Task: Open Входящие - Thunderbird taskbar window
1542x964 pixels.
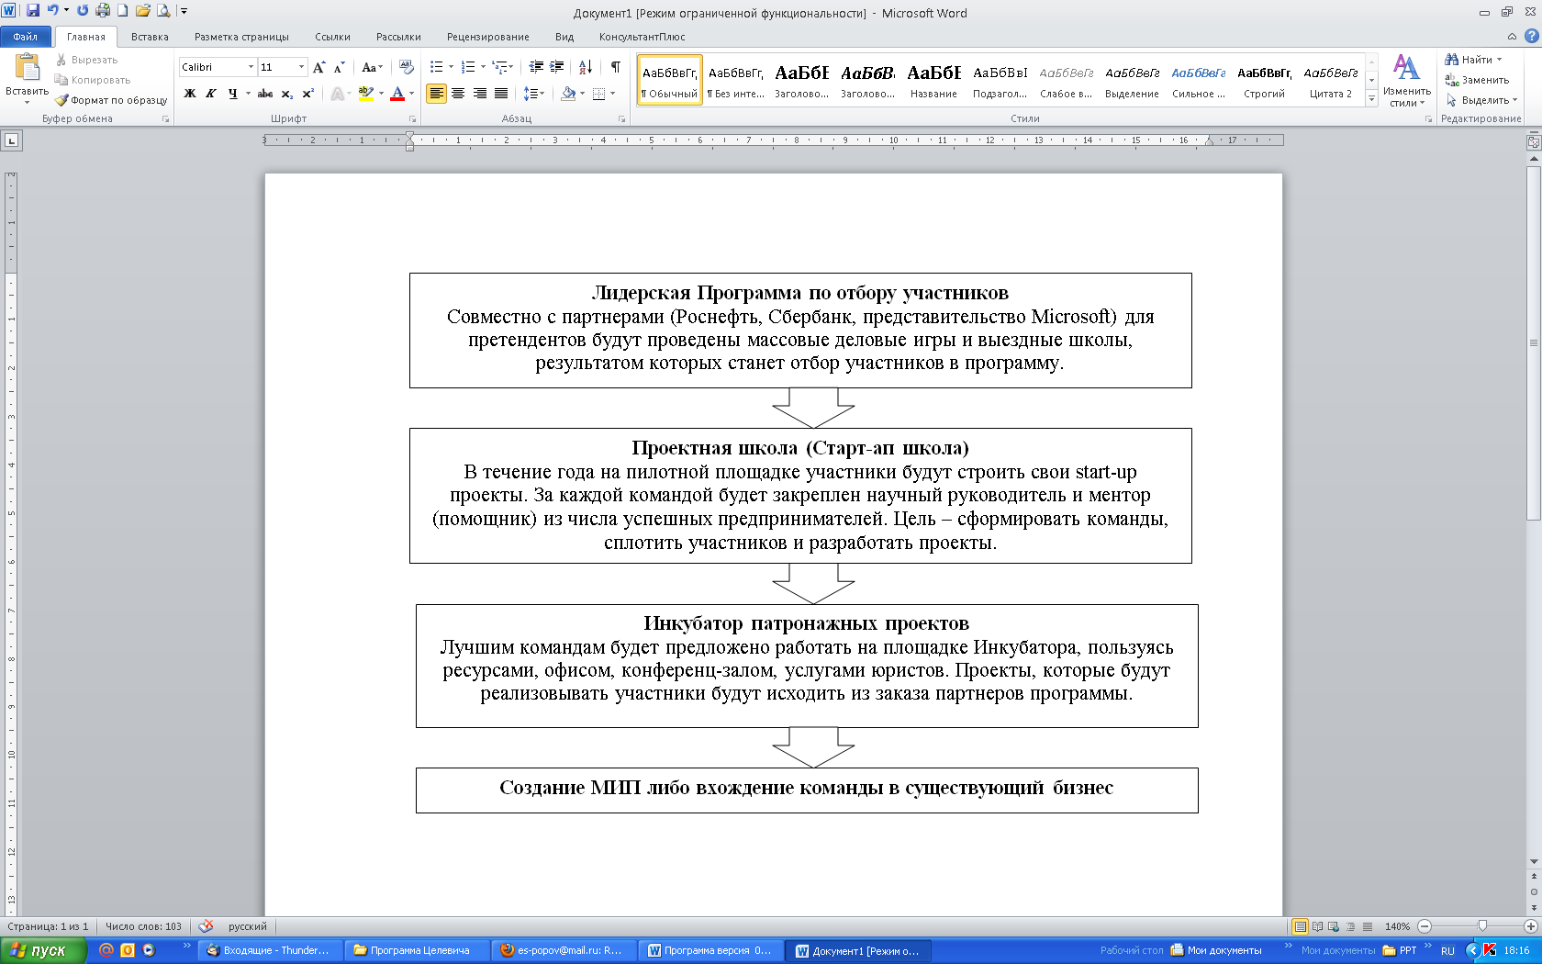Action: 269,950
